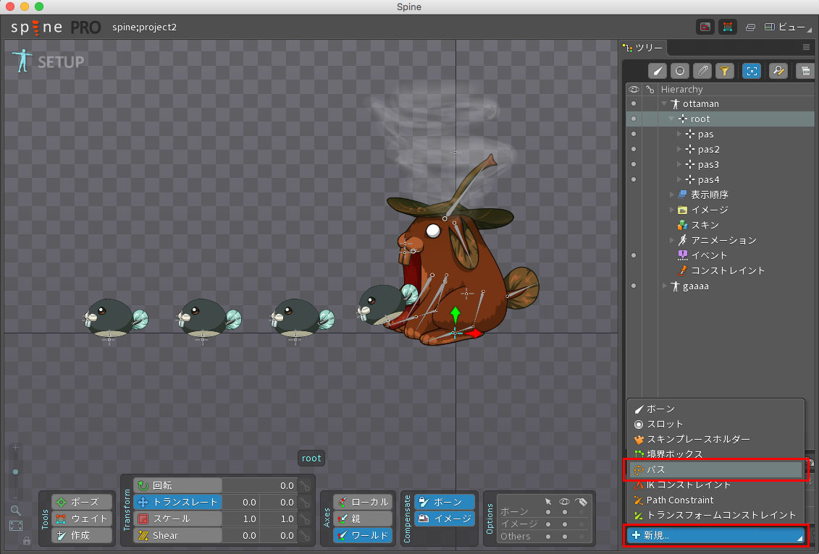Click the red export icon in title bar
Viewport: 819px width, 554px height.
(705, 27)
